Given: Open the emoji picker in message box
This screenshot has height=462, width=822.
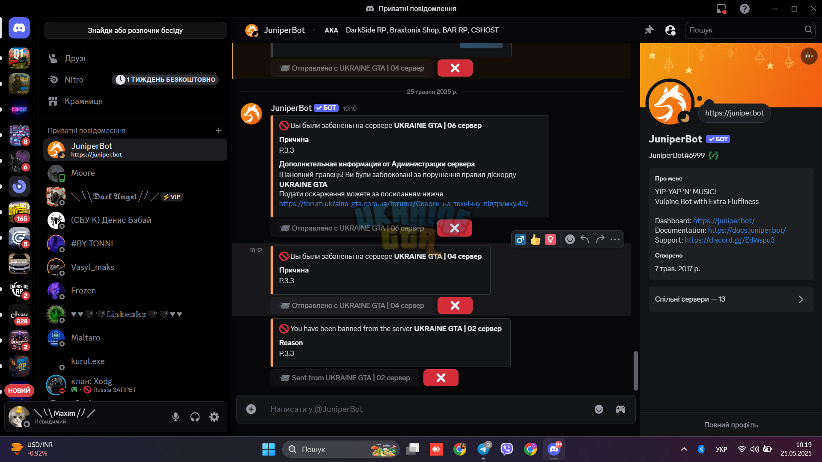Looking at the screenshot, I should pos(599,409).
